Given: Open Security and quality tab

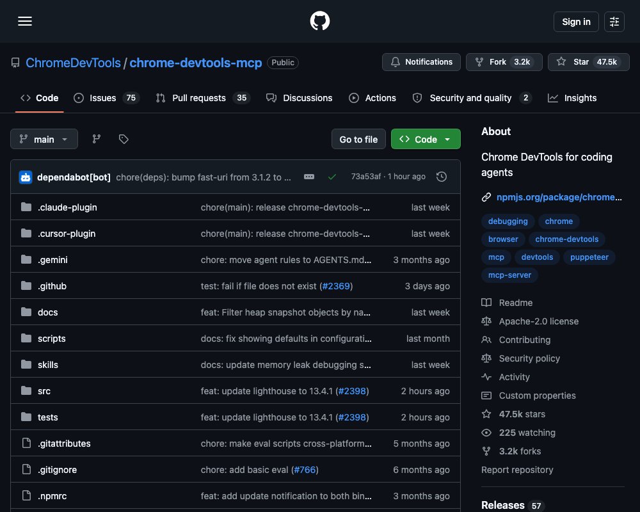Looking at the screenshot, I should (x=472, y=98).
